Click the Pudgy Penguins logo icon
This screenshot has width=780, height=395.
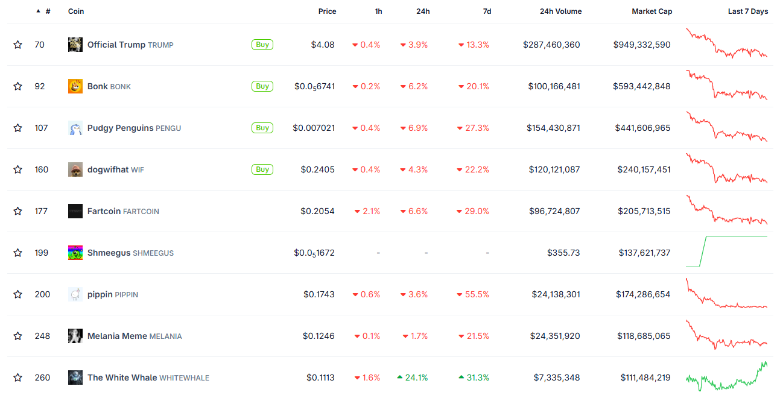point(75,128)
